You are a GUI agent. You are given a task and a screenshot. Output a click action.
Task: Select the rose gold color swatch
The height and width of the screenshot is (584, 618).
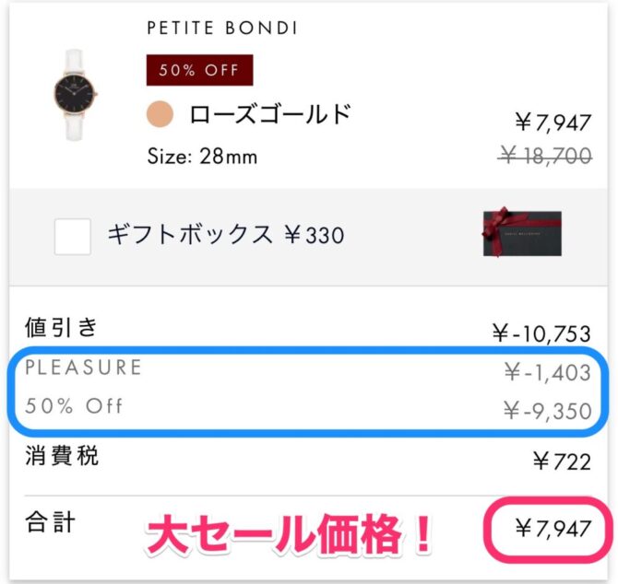[x=161, y=115]
